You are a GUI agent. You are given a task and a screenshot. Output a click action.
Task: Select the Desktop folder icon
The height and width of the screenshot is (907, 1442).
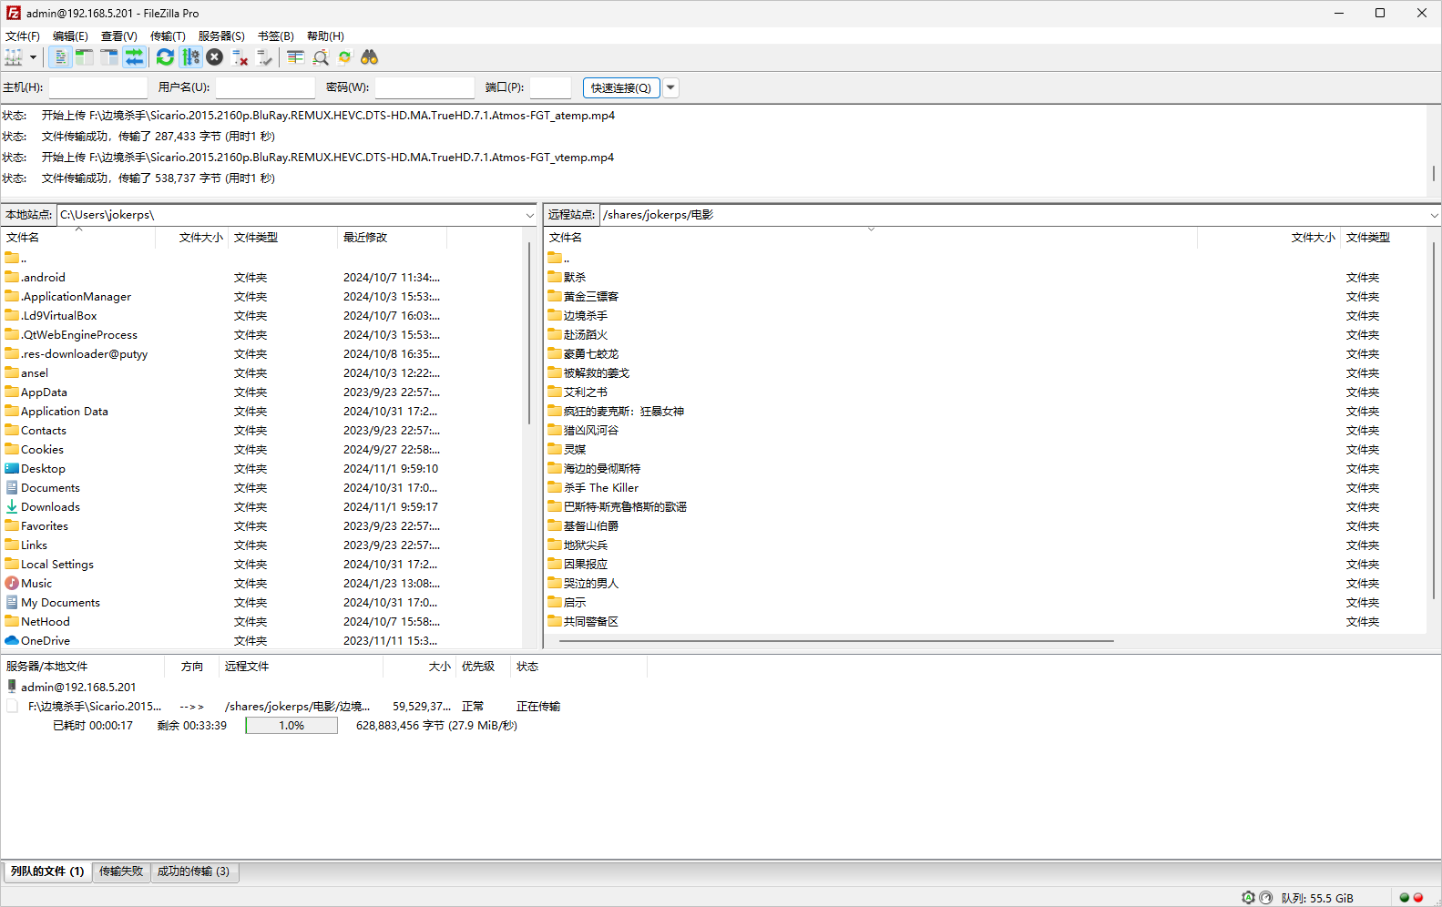12,468
